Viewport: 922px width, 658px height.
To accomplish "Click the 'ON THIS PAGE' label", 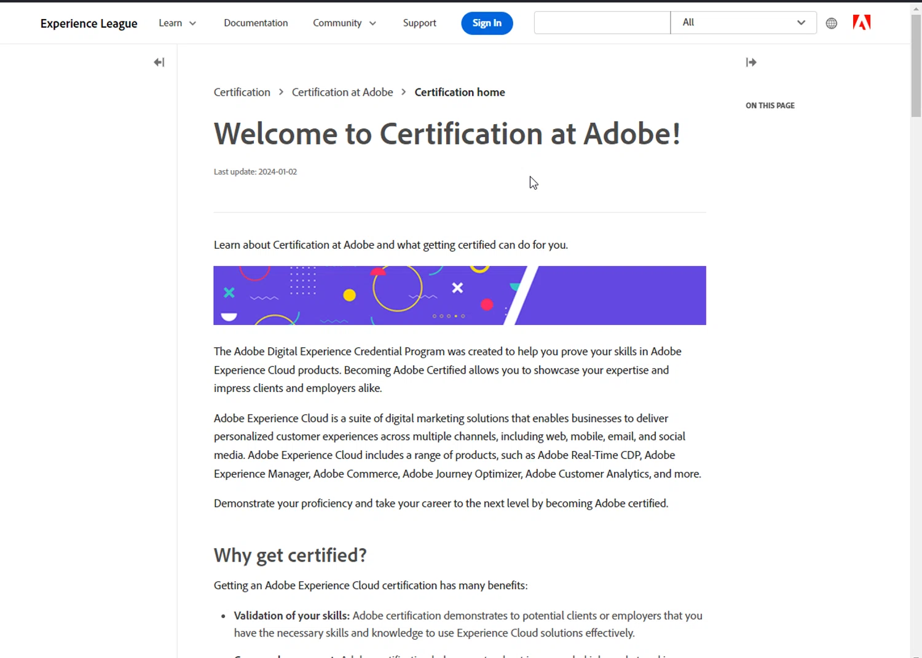I will click(x=770, y=106).
